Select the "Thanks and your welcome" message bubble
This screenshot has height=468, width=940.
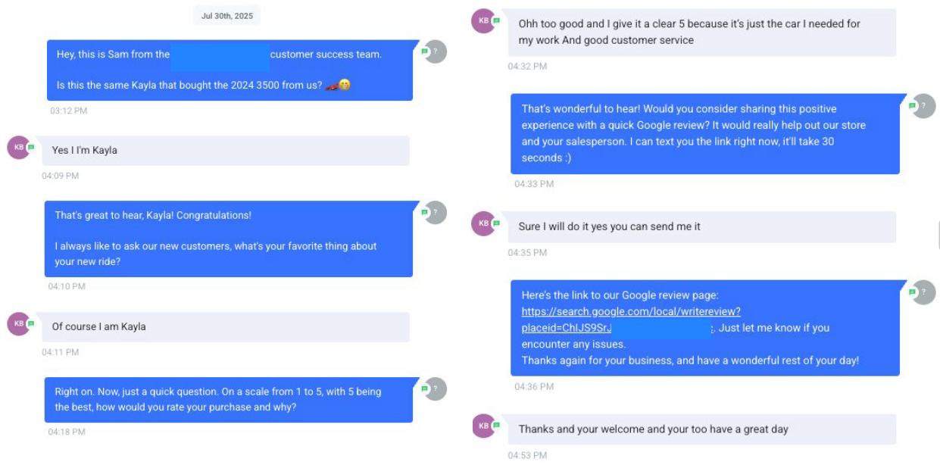coord(702,429)
